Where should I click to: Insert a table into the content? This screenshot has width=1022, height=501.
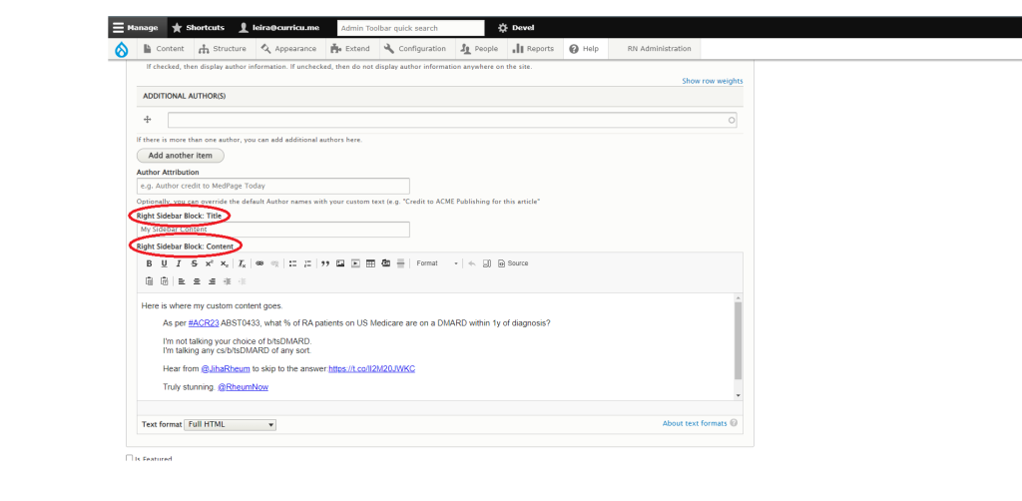[370, 263]
